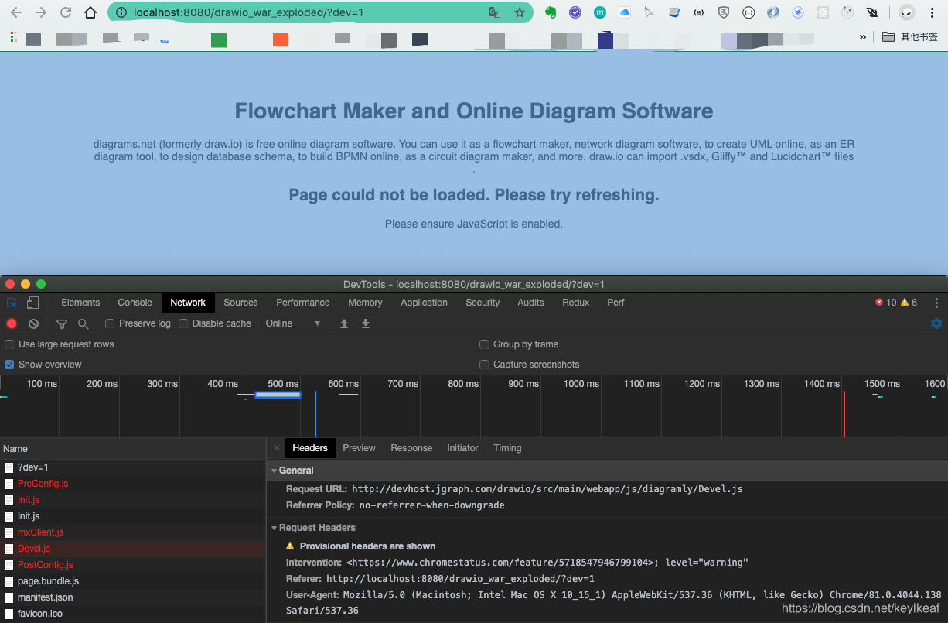The image size is (948, 623).
Task: Open the Chrome three-dot menu
Action: click(x=933, y=12)
